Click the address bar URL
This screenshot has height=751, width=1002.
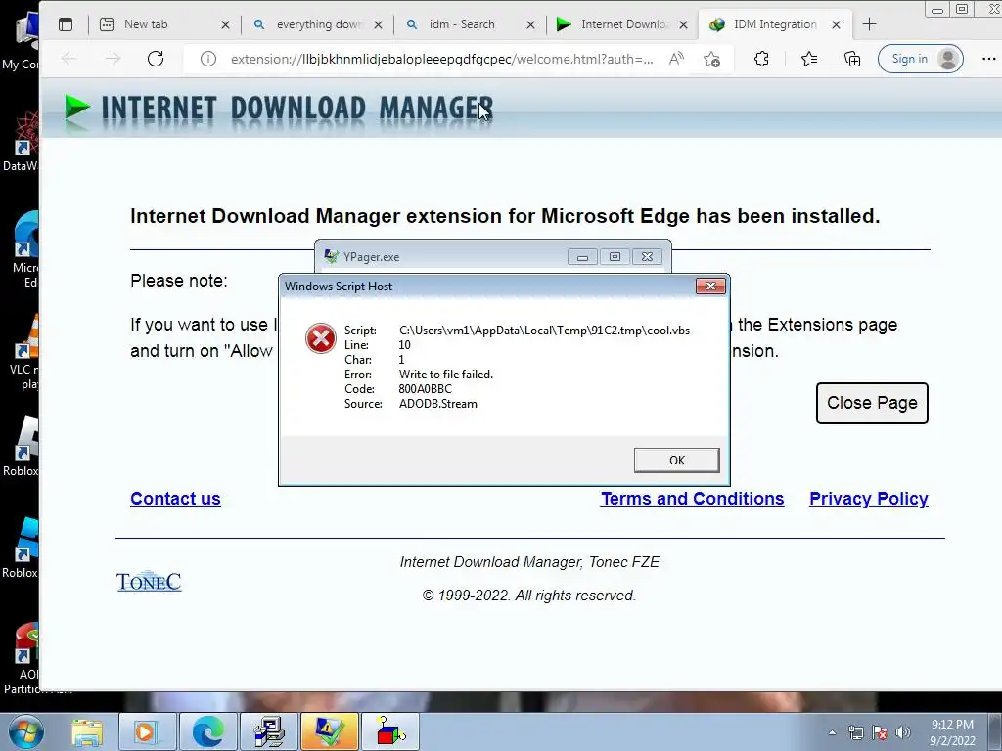pyautogui.click(x=441, y=59)
